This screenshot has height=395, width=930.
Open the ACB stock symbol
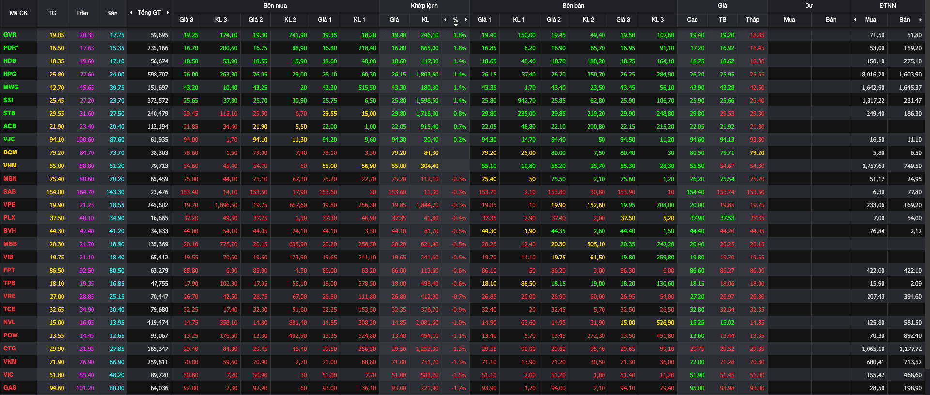[10, 126]
